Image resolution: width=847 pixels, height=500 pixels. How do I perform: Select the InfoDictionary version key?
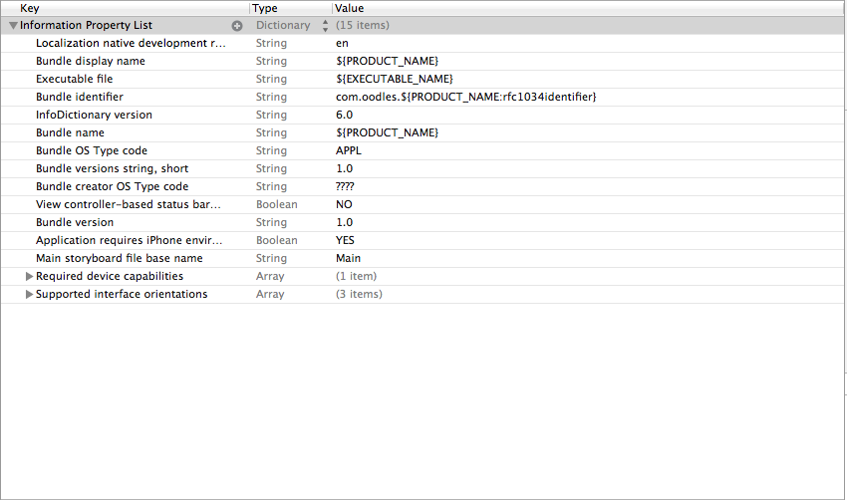click(94, 115)
